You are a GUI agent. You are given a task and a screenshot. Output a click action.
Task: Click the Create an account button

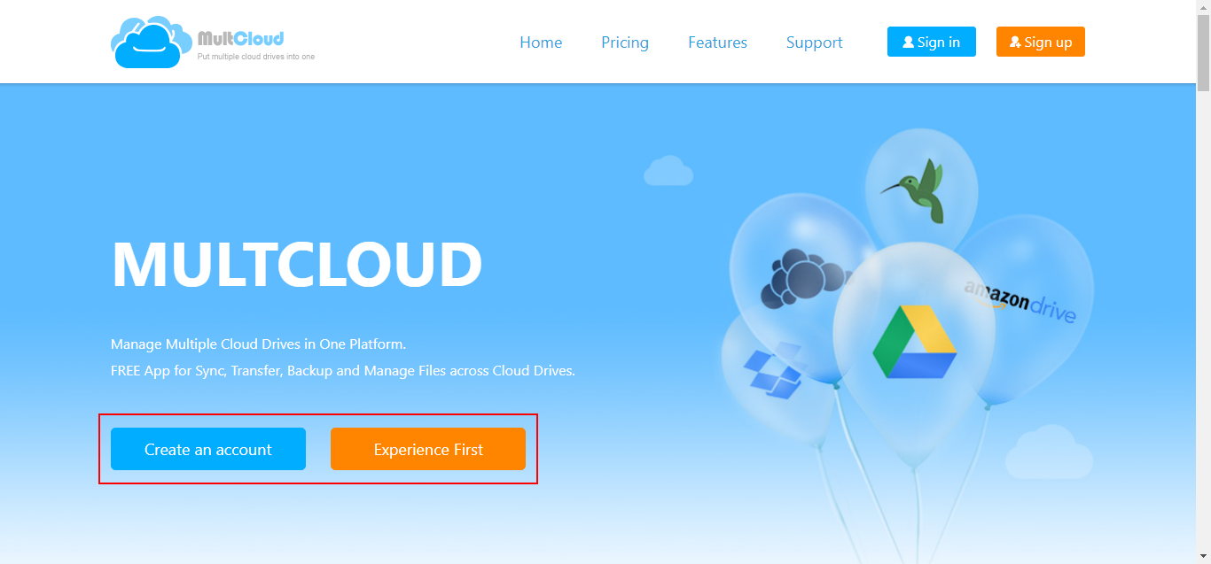pyautogui.click(x=208, y=449)
